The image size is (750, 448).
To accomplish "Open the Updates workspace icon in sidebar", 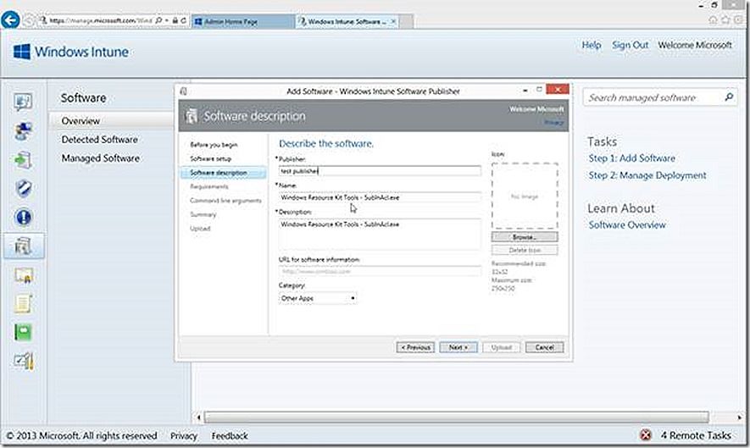I will [x=23, y=160].
